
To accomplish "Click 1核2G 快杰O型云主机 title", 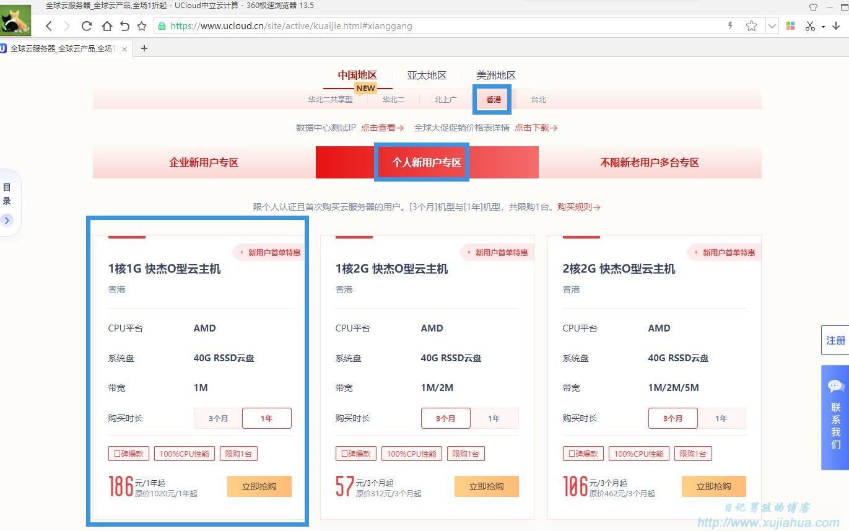I will coord(392,269).
